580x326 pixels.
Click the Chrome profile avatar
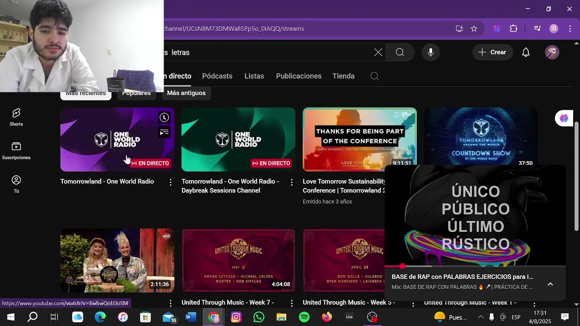click(x=554, y=29)
